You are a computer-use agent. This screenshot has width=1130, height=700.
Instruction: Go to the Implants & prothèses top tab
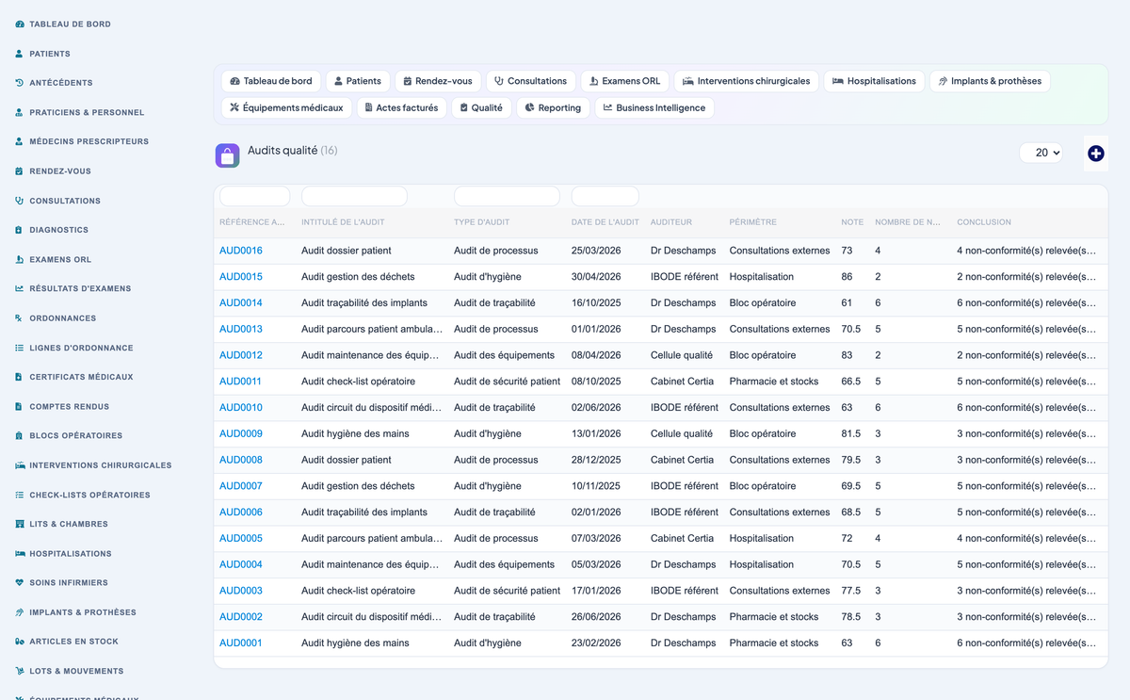point(990,81)
